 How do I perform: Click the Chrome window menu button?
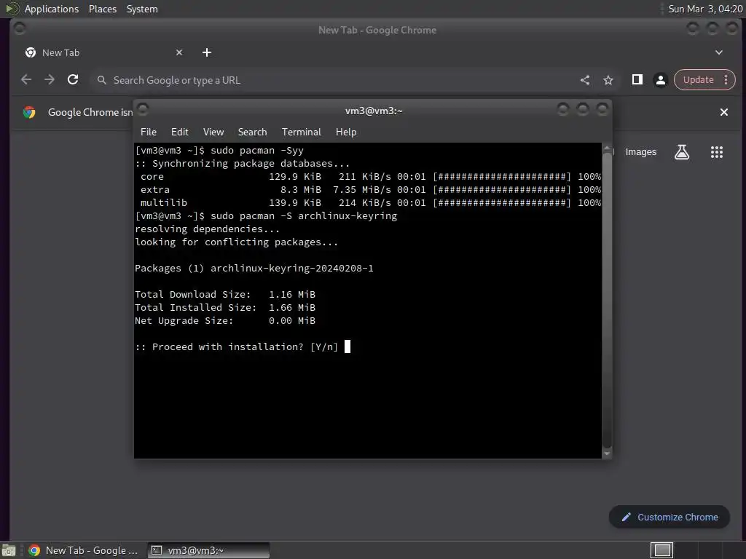pos(20,29)
